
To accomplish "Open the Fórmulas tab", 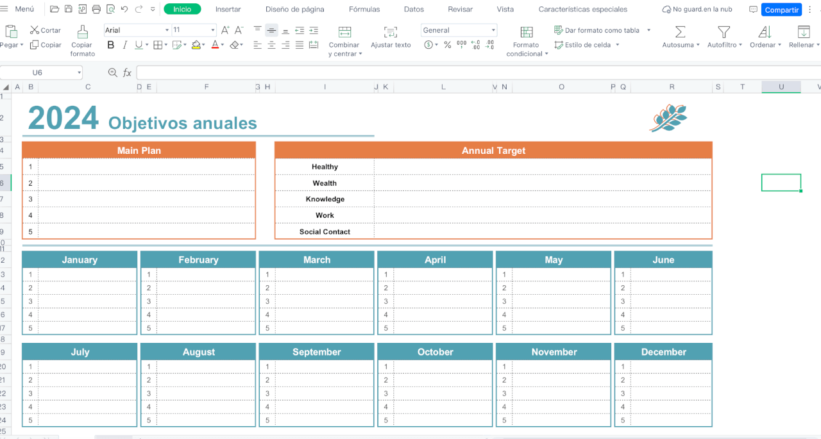I will tap(364, 10).
